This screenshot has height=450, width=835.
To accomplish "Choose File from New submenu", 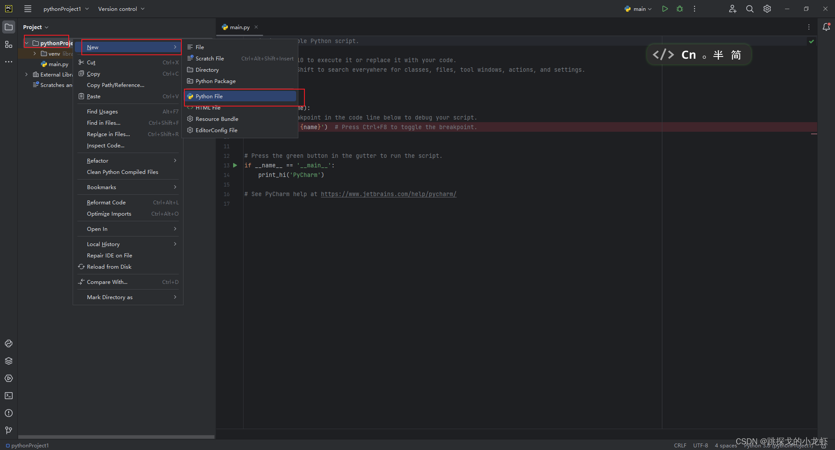I will (x=240, y=47).
